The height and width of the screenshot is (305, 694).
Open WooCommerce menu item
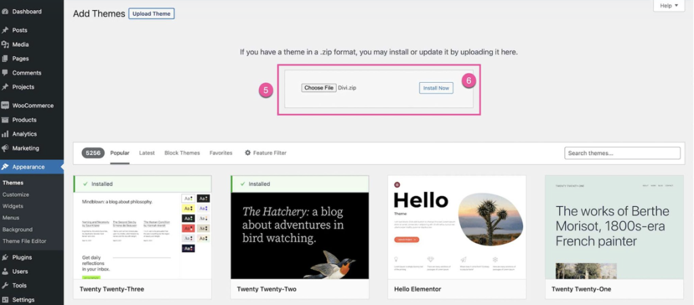click(32, 105)
